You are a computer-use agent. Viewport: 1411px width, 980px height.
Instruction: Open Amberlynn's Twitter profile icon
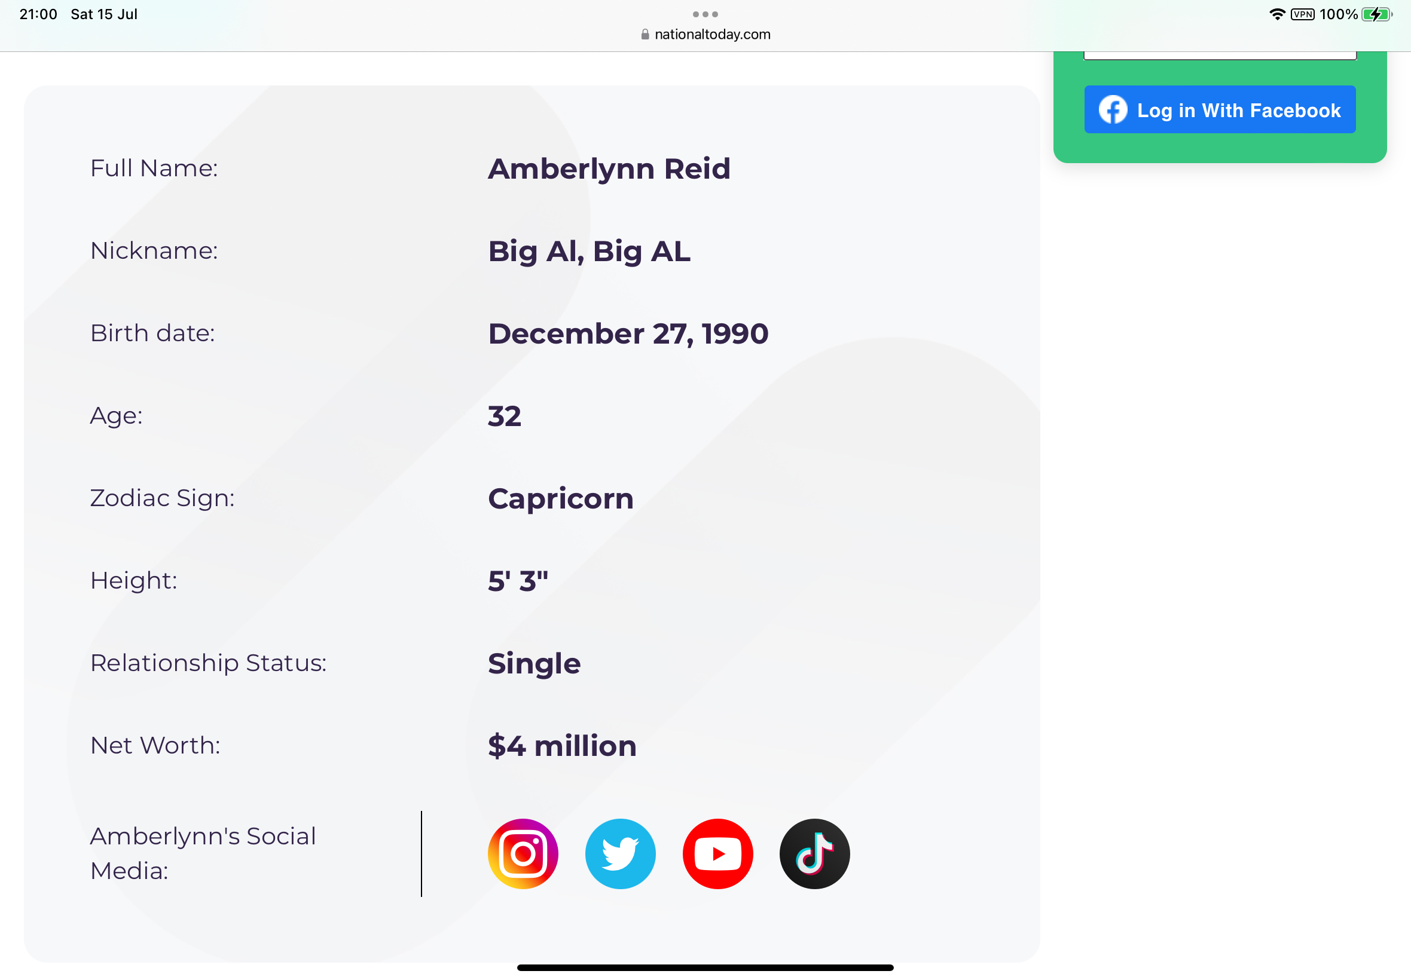click(621, 853)
